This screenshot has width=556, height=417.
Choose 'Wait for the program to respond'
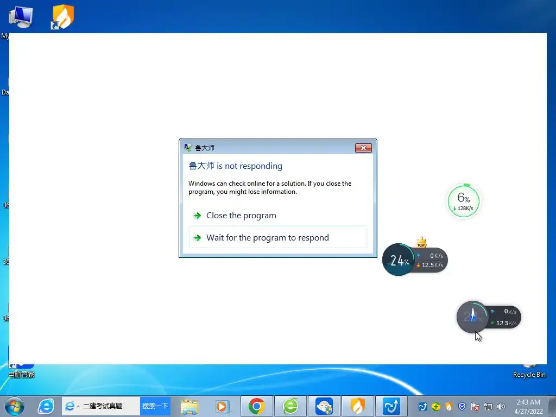pos(278,238)
